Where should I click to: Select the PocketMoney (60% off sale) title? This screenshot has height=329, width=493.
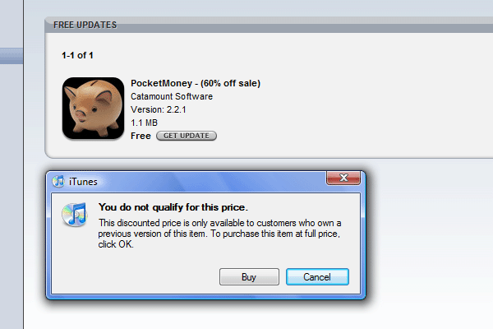coord(196,83)
